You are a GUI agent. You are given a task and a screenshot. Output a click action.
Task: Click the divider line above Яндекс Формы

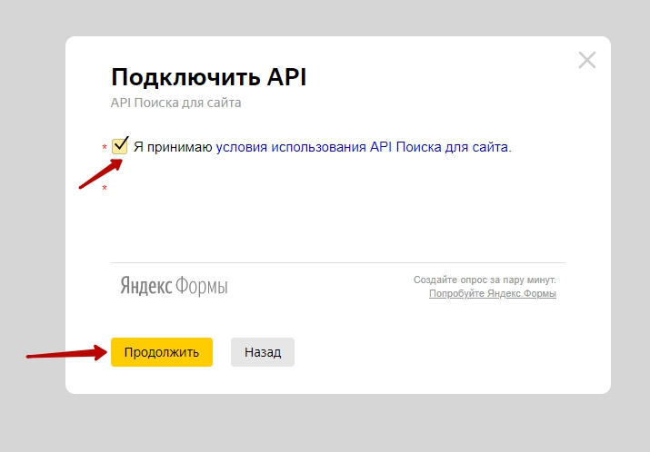(337, 263)
